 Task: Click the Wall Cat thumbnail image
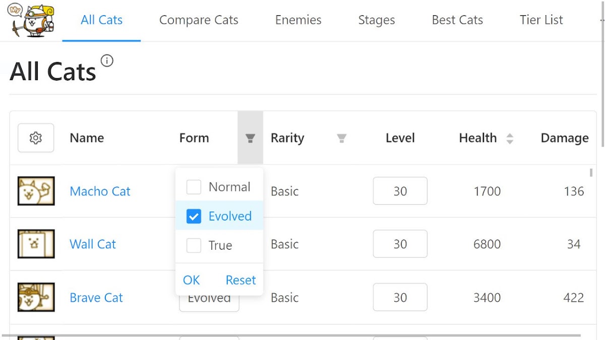pyautogui.click(x=36, y=244)
